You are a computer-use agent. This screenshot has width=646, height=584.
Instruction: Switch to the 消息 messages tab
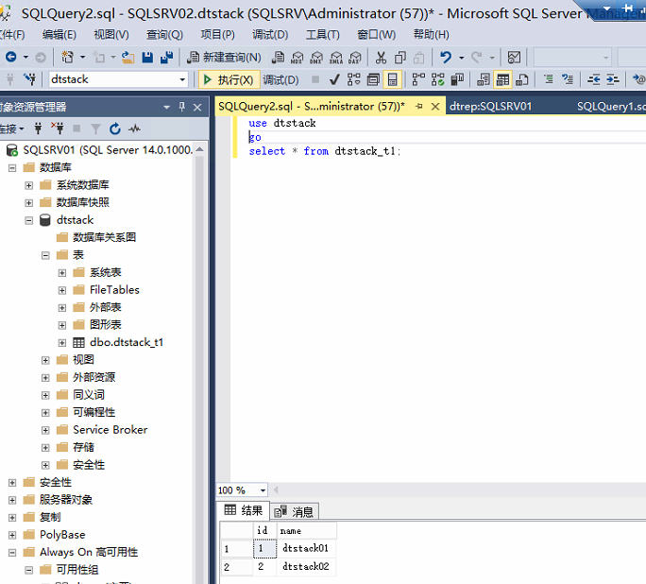coord(294,512)
